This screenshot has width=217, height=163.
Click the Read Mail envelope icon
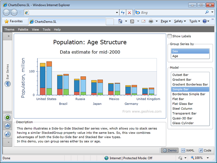(144, 21)
